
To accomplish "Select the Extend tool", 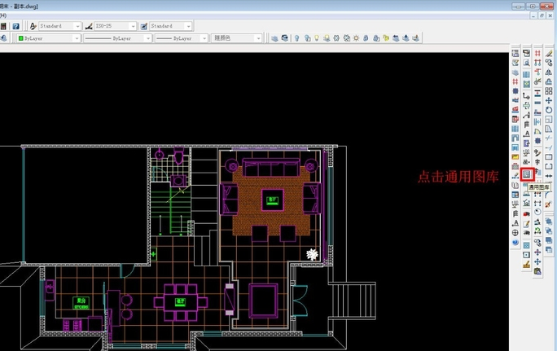I will 549,147.
